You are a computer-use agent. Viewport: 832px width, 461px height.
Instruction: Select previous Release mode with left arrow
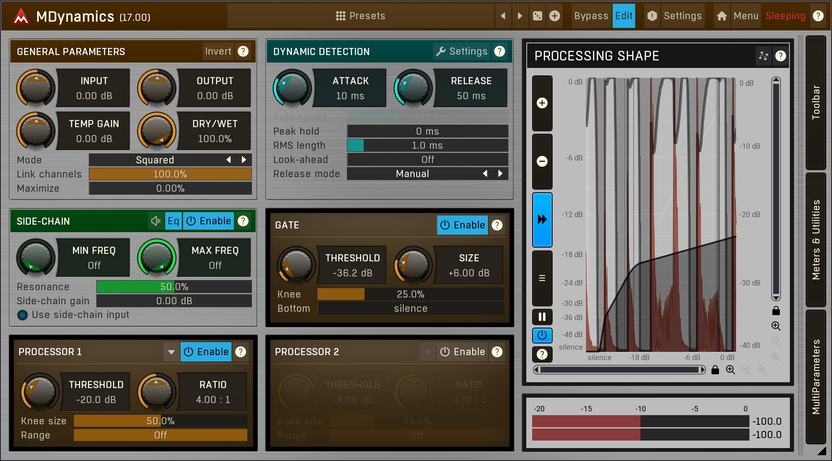(x=485, y=174)
